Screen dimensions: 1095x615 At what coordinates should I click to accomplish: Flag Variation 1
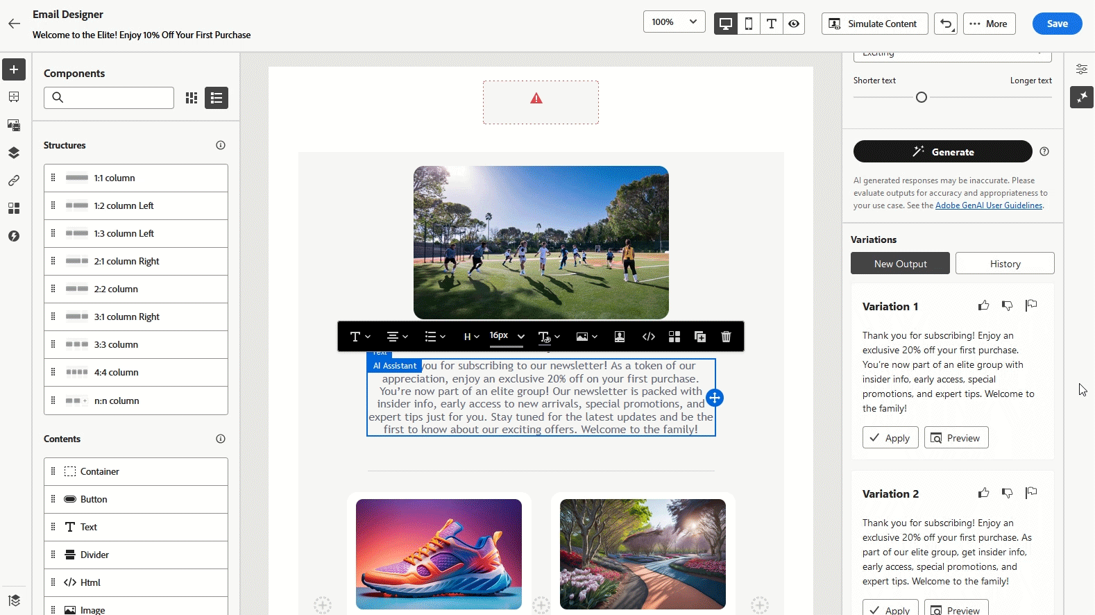coord(1031,305)
